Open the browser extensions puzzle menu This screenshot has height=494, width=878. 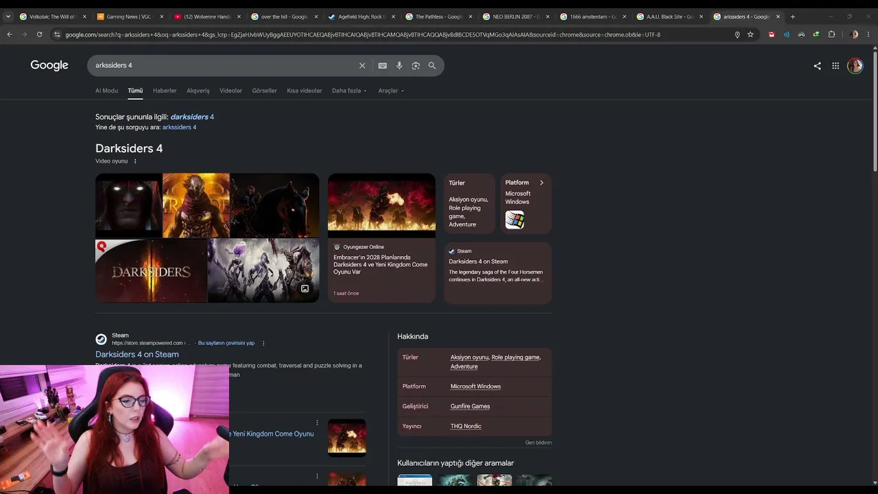pos(831,34)
